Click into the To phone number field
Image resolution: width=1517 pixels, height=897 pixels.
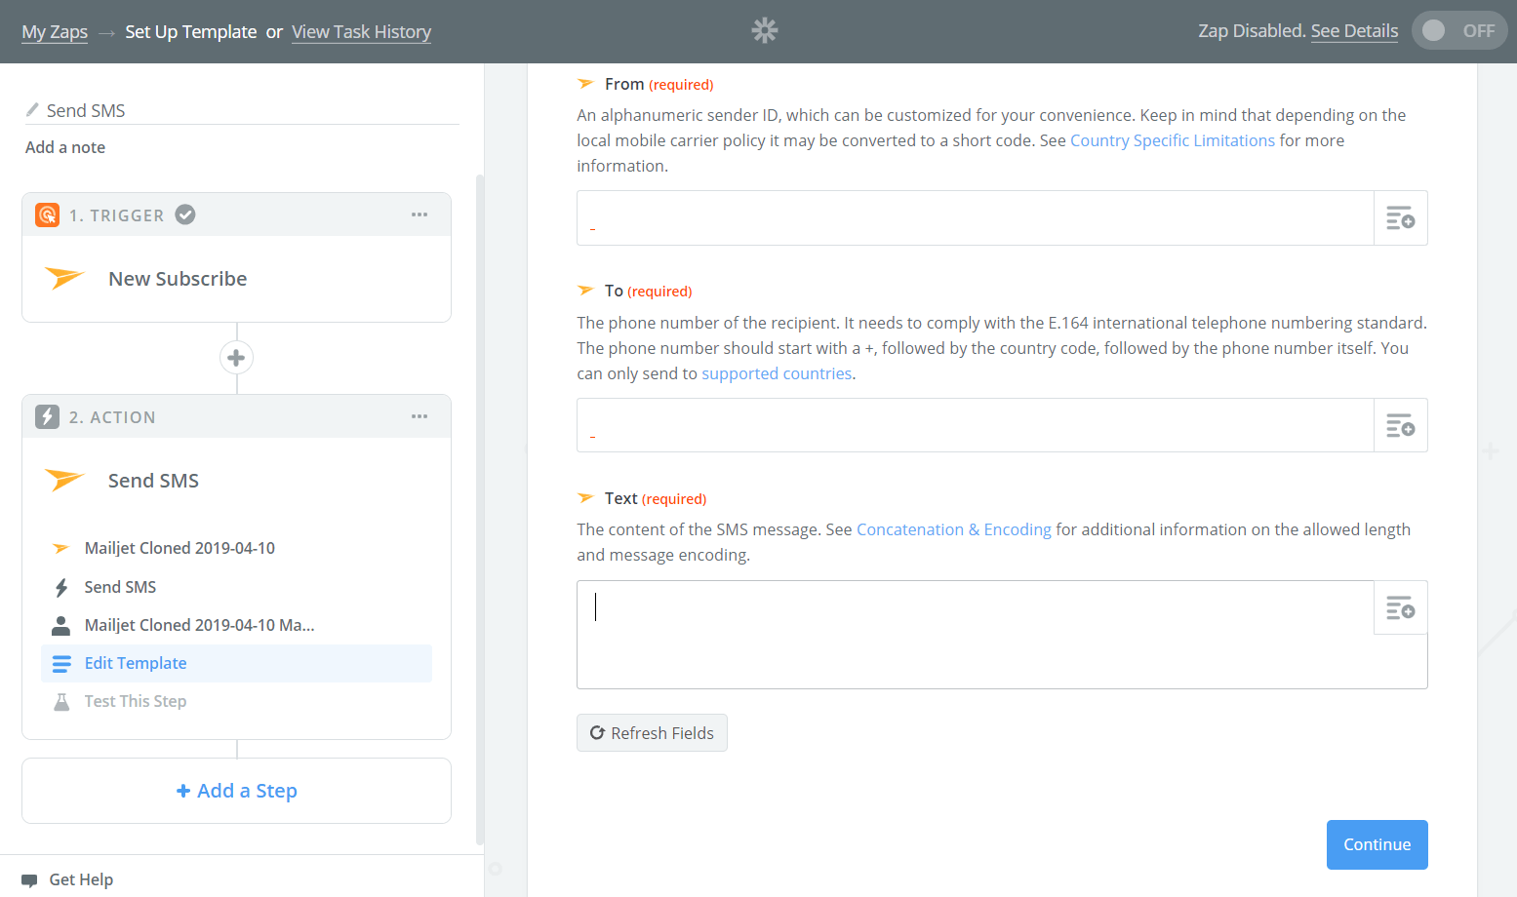click(x=976, y=425)
